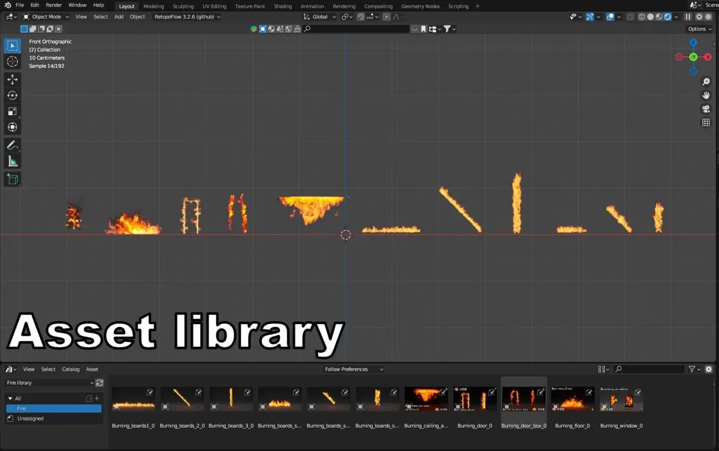Image resolution: width=719 pixels, height=451 pixels.
Task: Toggle viewport overlays button
Action: 610,17
